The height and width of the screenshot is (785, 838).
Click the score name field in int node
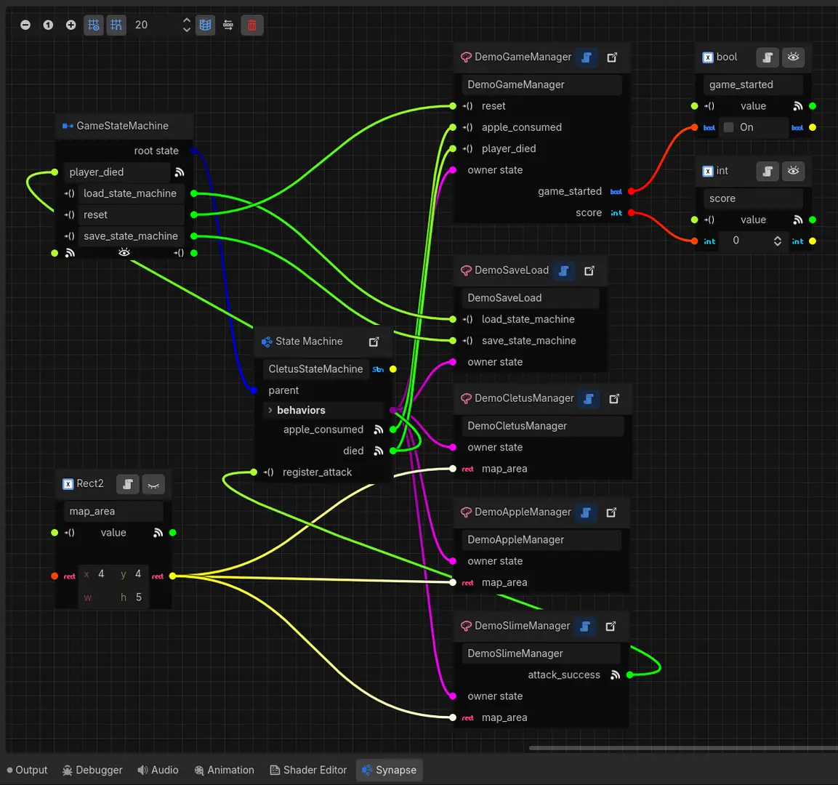[753, 198]
